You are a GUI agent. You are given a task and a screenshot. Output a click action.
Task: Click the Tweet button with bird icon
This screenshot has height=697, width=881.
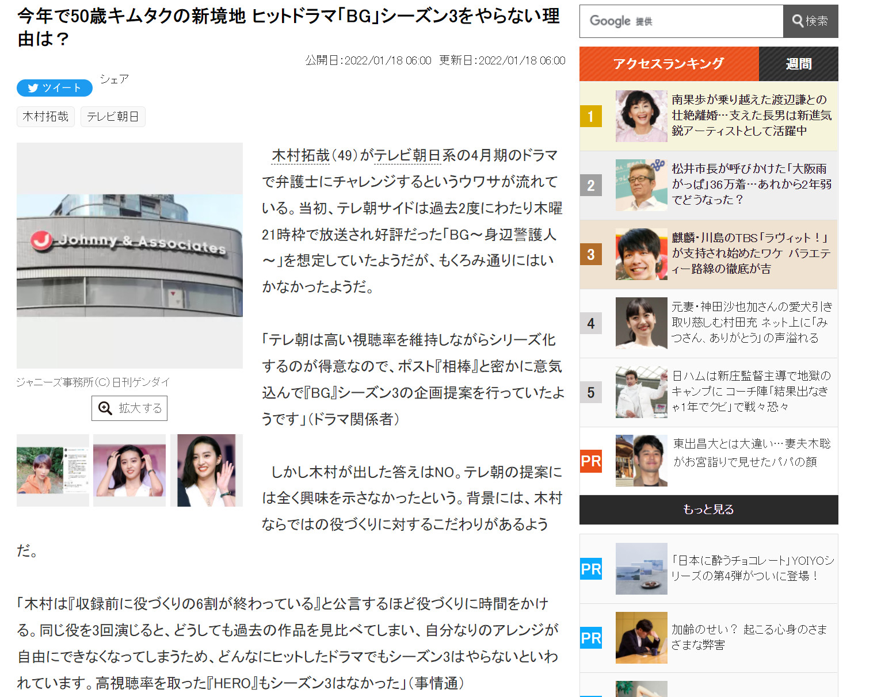point(55,88)
